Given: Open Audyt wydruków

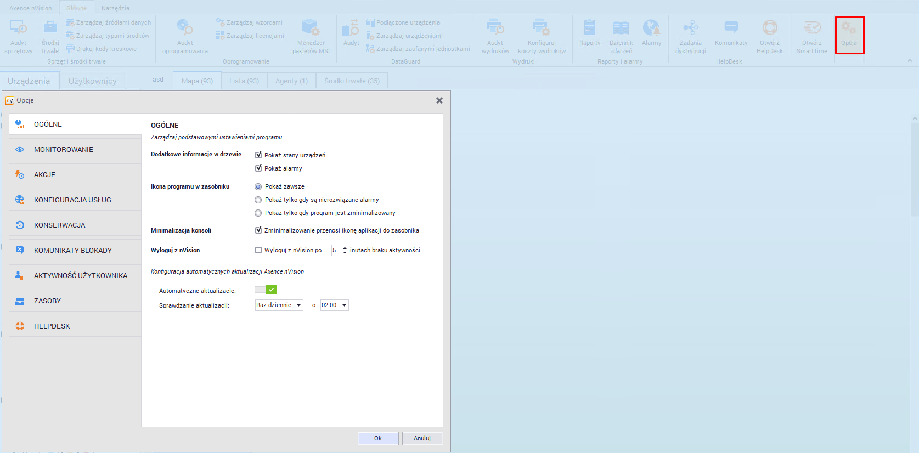Looking at the screenshot, I should [x=495, y=37].
